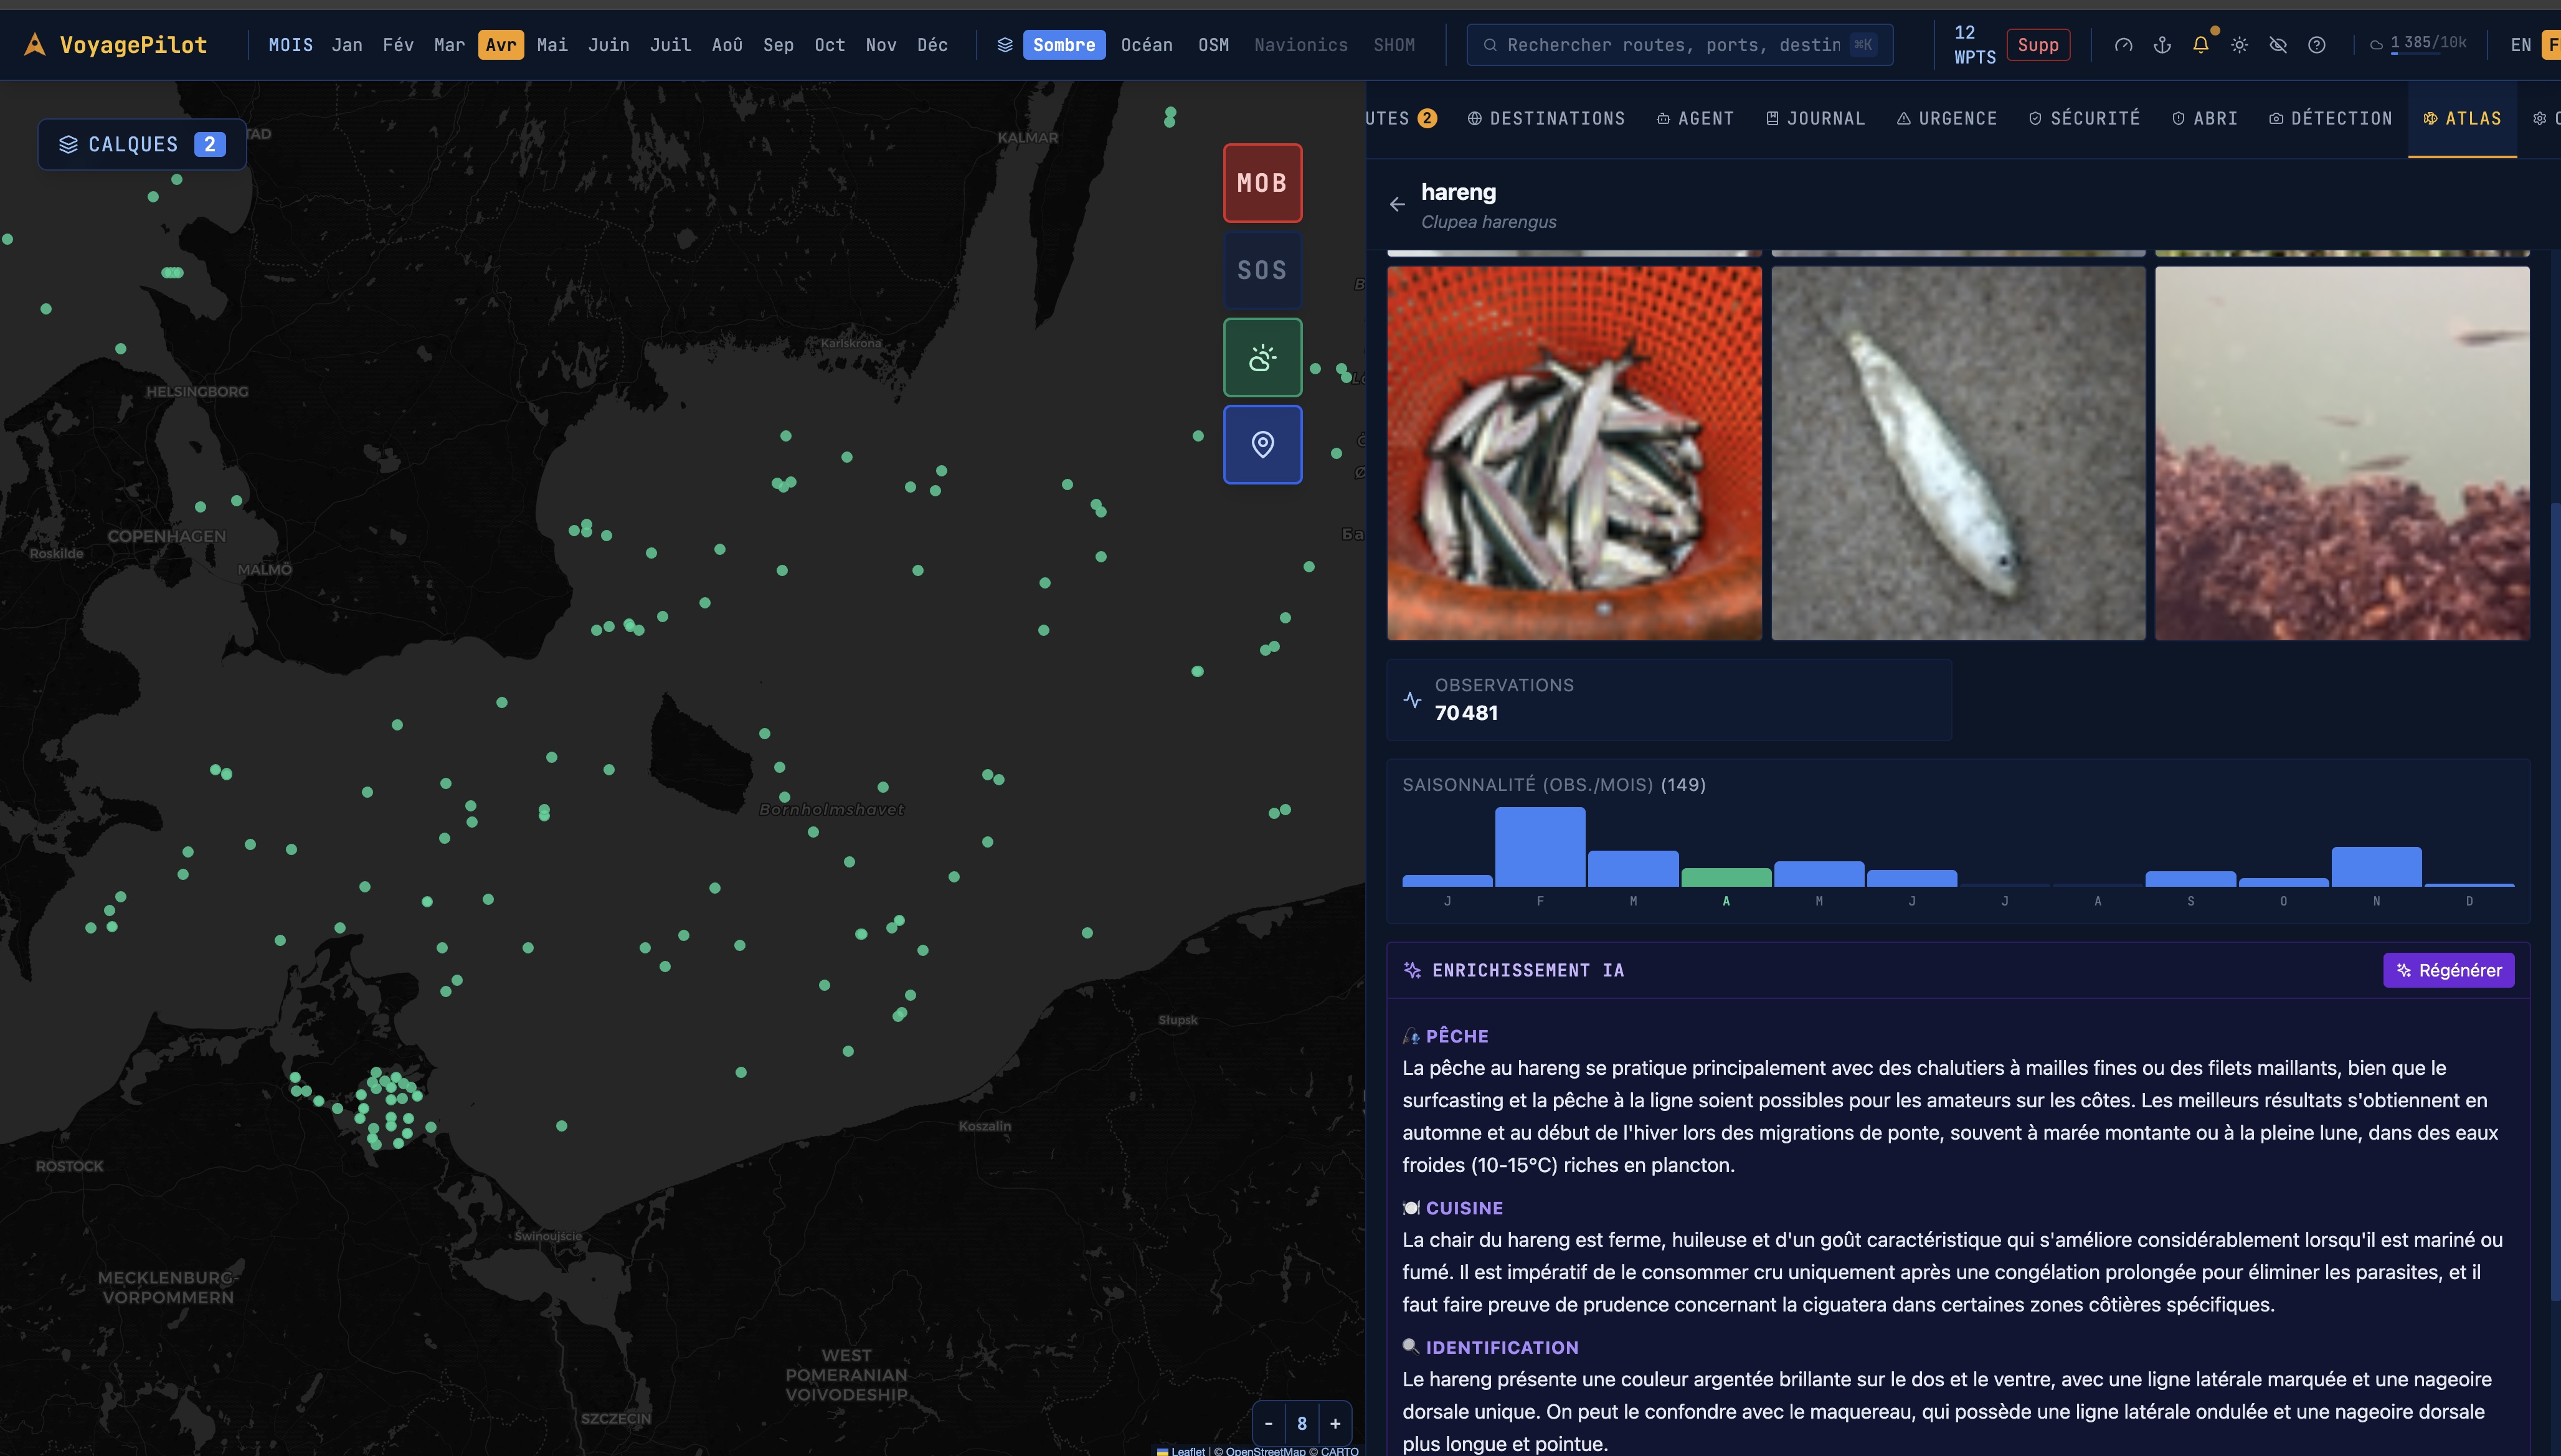Click the anchor icon in top bar

[x=2162, y=45]
